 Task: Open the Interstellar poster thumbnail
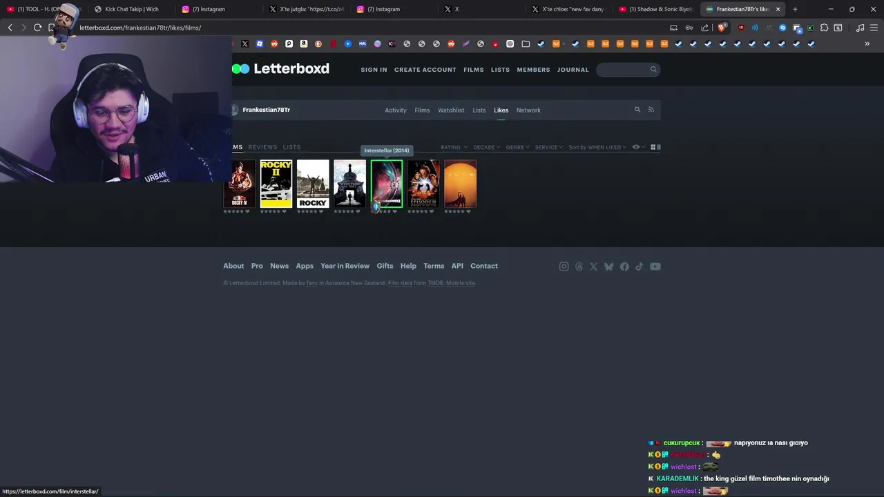coord(387,184)
